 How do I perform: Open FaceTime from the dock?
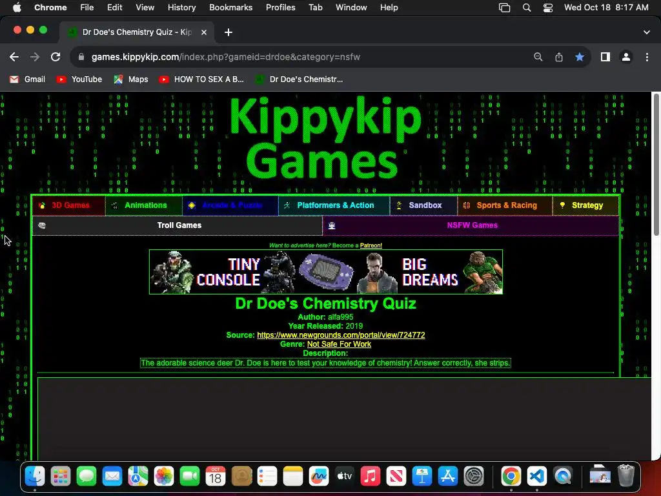click(x=190, y=477)
